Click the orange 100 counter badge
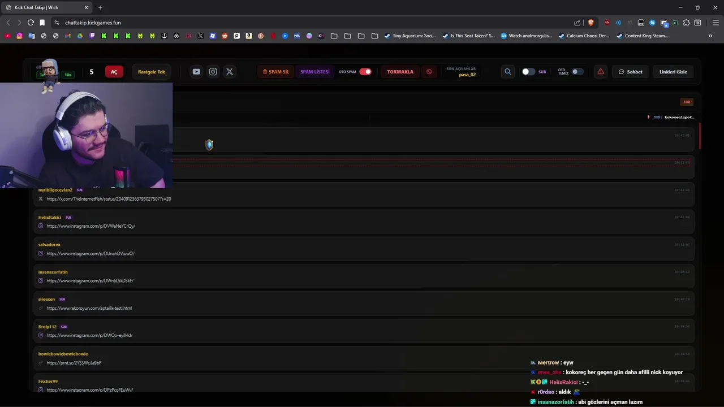This screenshot has width=724, height=407. point(687,102)
